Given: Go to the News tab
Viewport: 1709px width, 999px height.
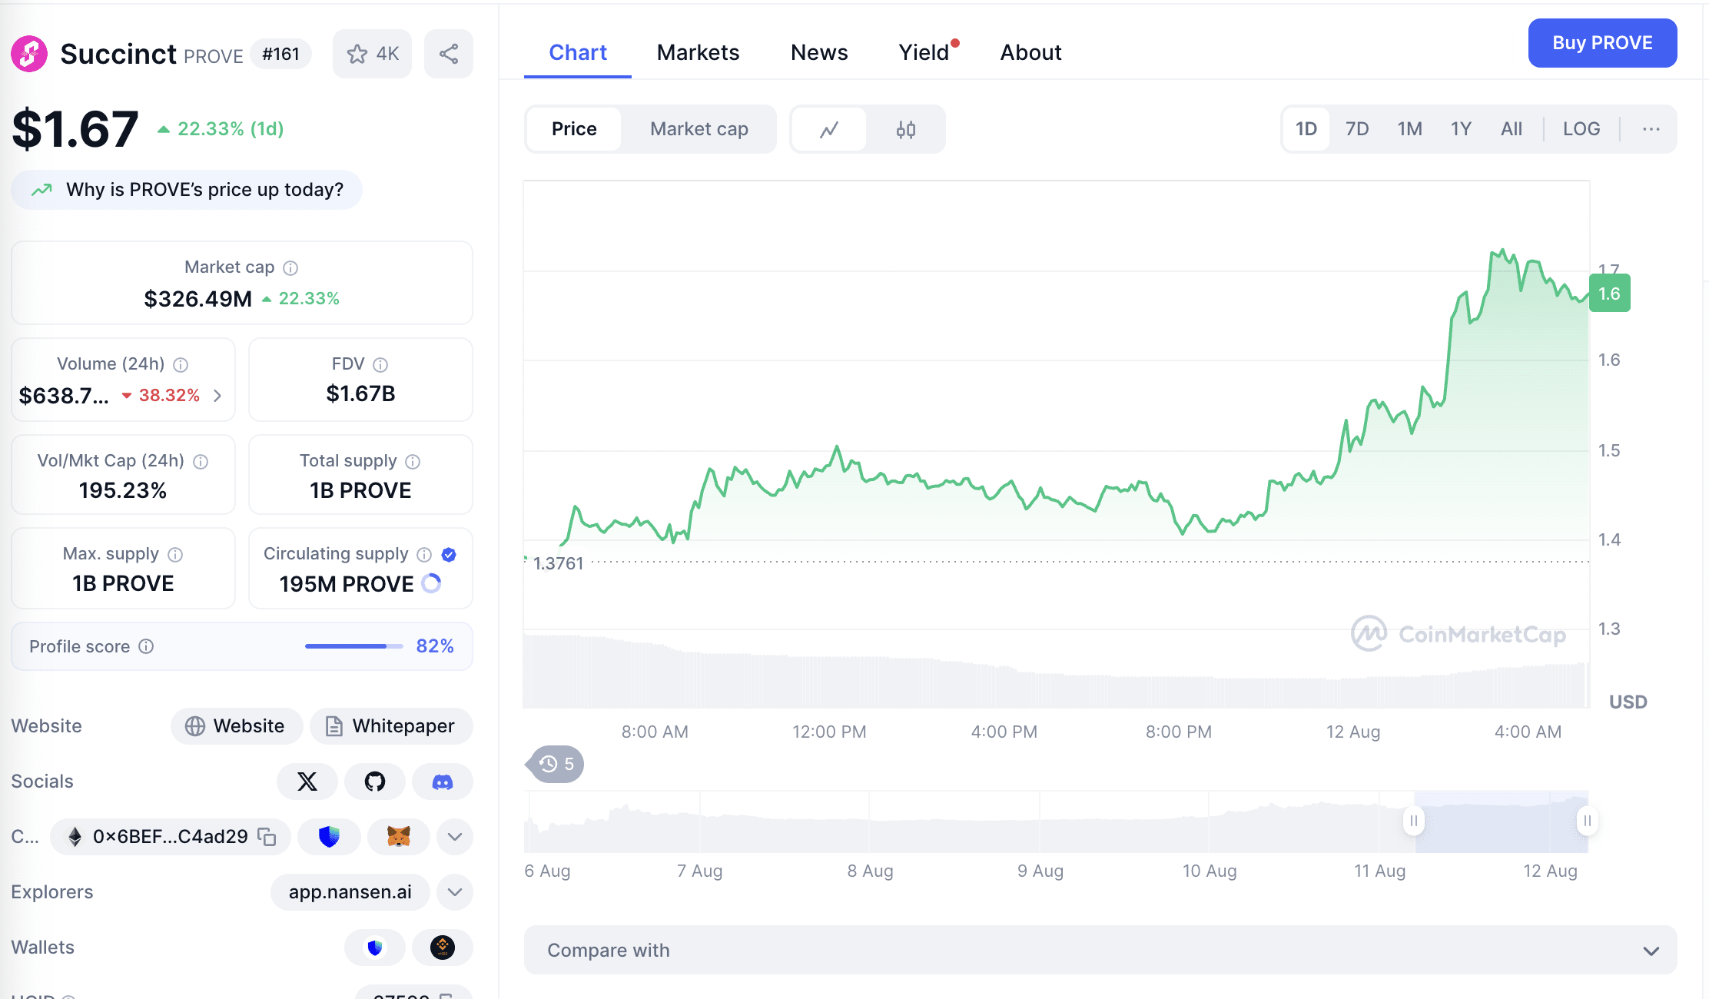Looking at the screenshot, I should pyautogui.click(x=818, y=52).
